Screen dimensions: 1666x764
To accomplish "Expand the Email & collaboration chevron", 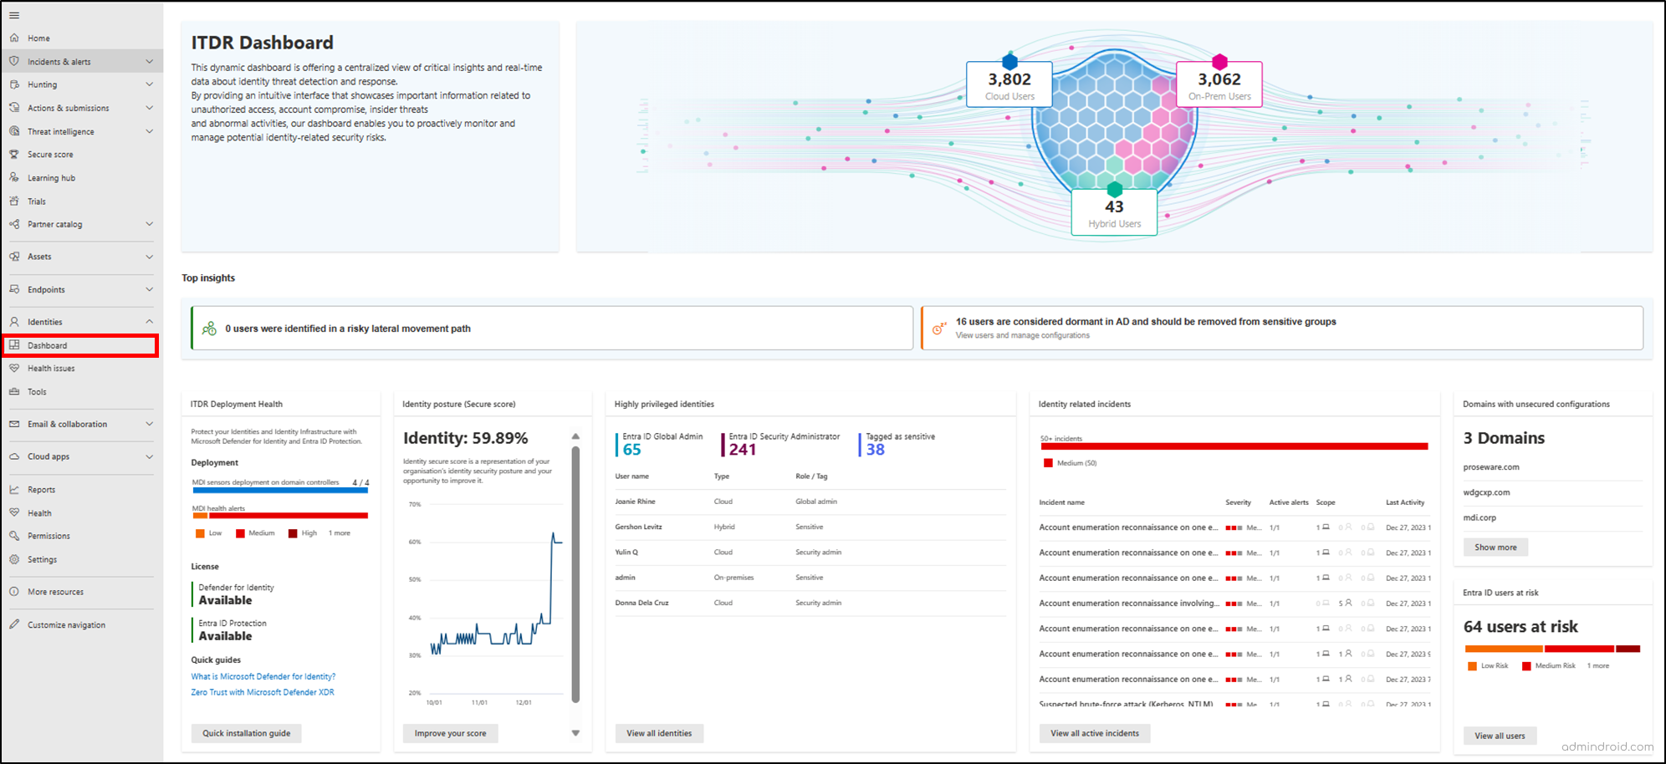I will pyautogui.click(x=149, y=424).
